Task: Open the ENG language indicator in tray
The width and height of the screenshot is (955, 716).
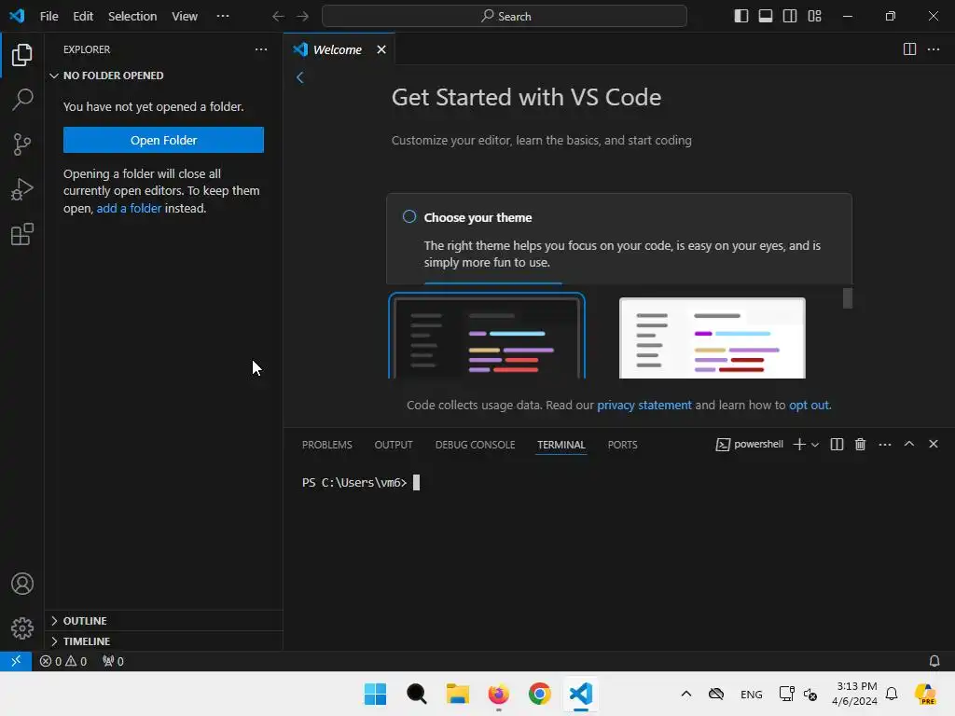Action: (x=751, y=694)
